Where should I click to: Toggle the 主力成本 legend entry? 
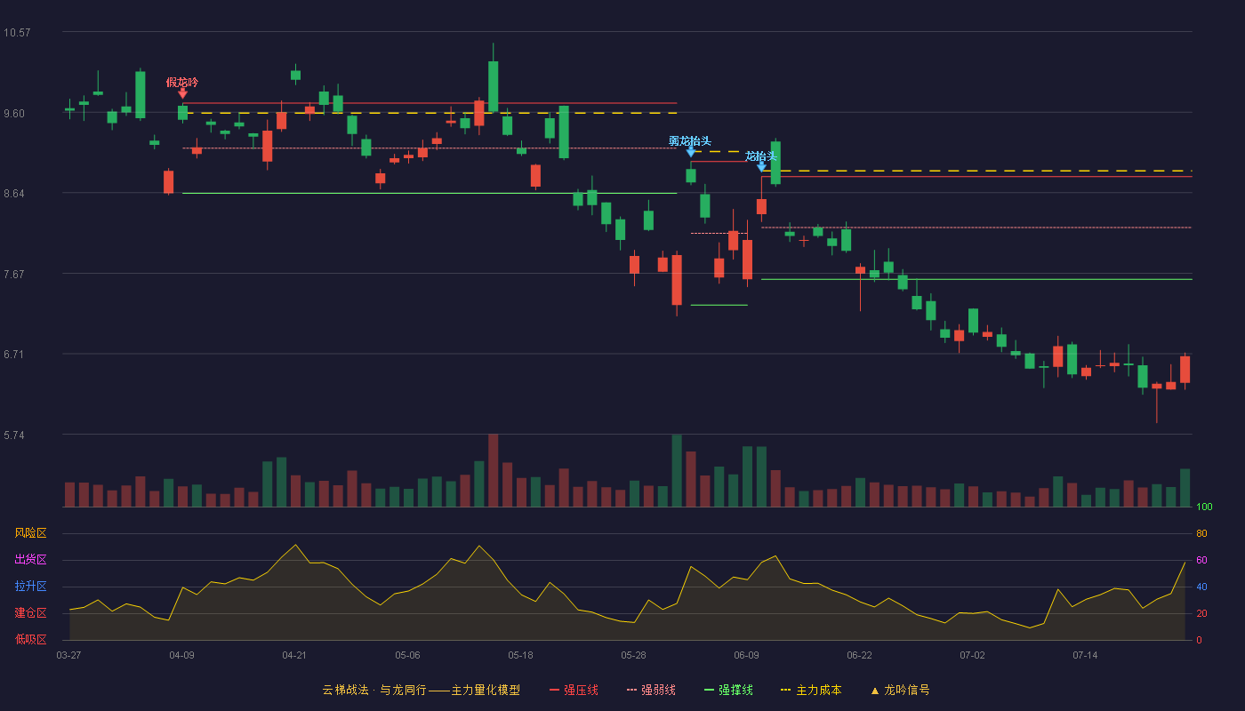811,690
